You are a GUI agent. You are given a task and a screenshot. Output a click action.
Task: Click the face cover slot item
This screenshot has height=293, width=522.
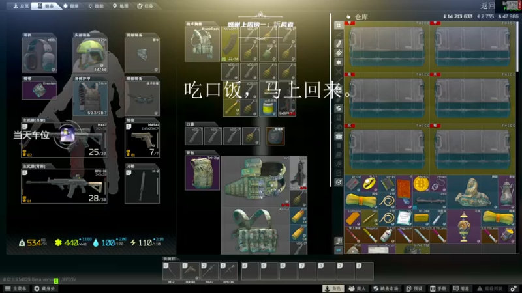click(x=142, y=55)
